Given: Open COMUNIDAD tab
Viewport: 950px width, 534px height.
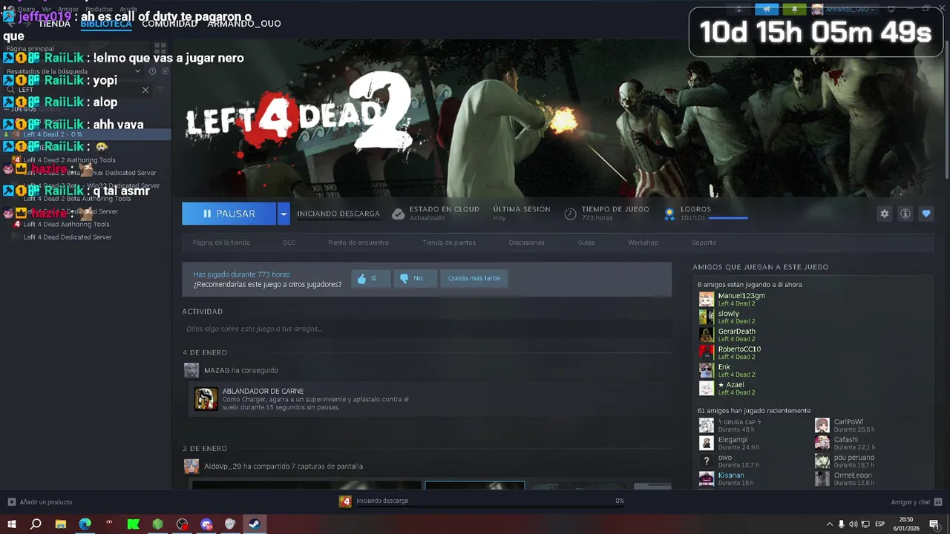Looking at the screenshot, I should coord(170,24).
